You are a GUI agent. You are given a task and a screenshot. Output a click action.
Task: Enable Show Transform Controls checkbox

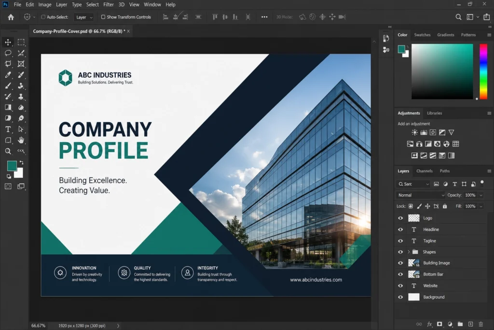click(x=103, y=17)
